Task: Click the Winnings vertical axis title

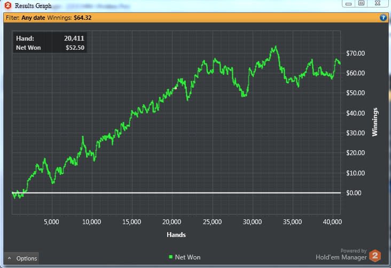Action: (x=375, y=122)
